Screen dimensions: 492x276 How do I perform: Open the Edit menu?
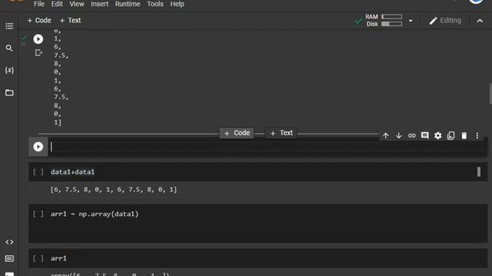coord(57,4)
